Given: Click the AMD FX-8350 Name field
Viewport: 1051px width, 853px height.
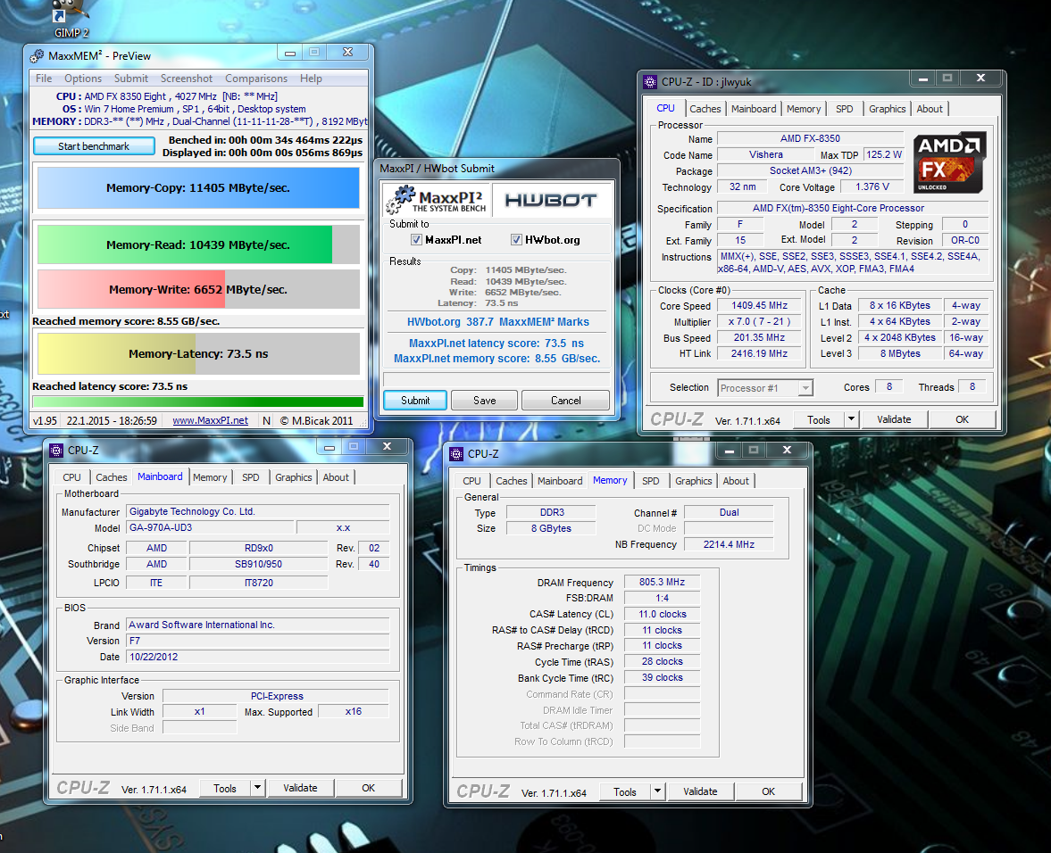Looking at the screenshot, I should [810, 138].
